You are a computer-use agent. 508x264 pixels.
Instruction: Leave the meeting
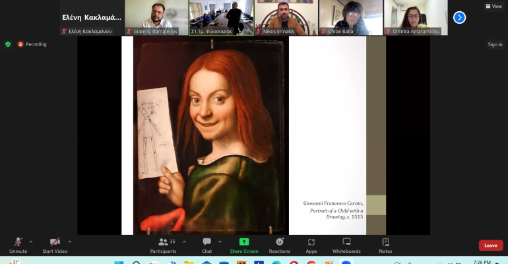coord(491,246)
